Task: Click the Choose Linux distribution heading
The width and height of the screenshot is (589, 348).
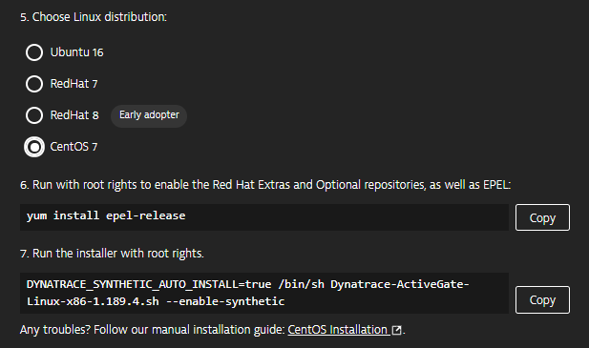Action: tap(94, 17)
